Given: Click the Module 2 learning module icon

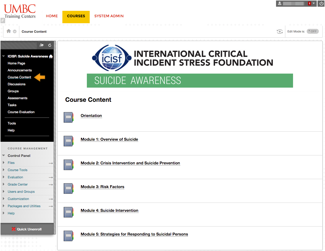Looking at the screenshot, I should coord(69,165).
